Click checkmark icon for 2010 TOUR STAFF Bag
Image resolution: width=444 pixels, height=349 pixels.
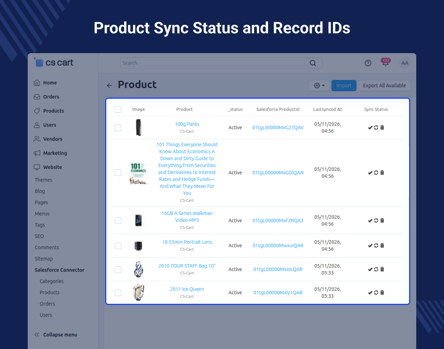click(x=370, y=269)
